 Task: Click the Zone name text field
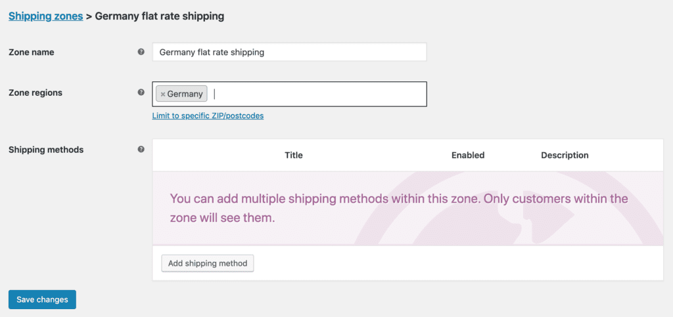tap(289, 52)
